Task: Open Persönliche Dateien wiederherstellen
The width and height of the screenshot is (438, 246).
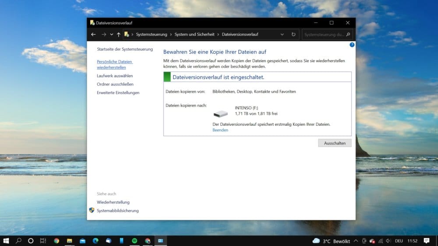Action: [x=115, y=64]
